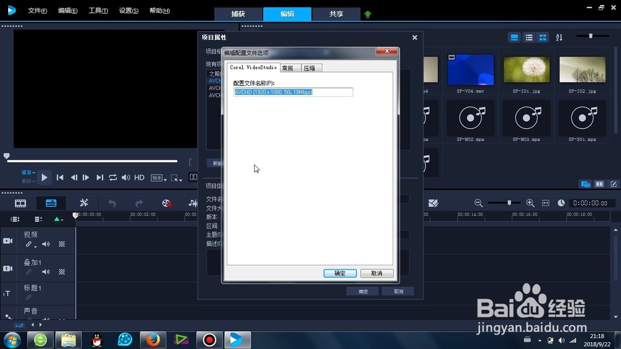Open the resize/crop mode dropdown
621x349 pixels.
(176, 178)
